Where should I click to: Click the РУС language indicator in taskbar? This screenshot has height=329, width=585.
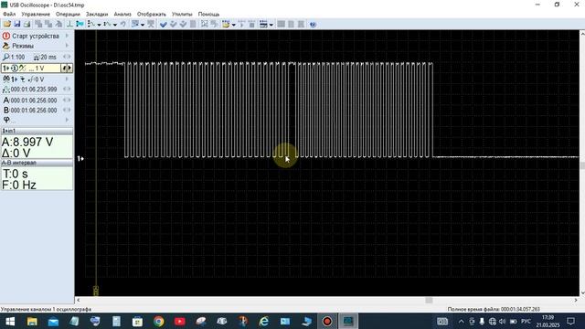(x=526, y=321)
